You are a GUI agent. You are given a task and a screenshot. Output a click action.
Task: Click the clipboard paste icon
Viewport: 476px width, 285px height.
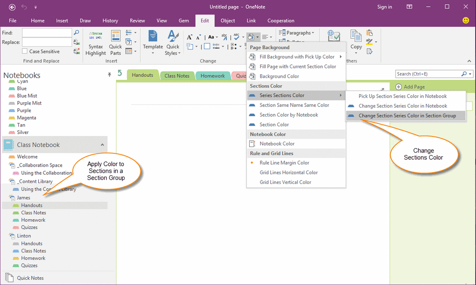click(370, 32)
